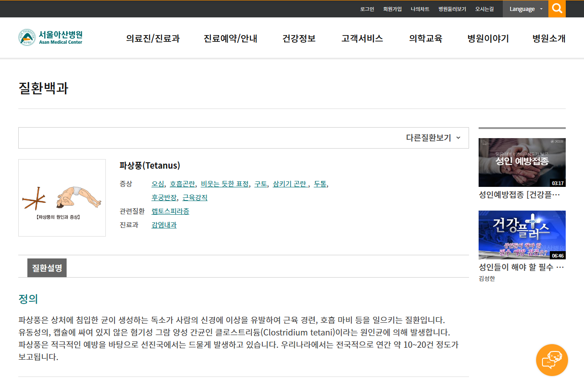Follow the 비웃는 듯한 표정 link
The width and height of the screenshot is (584, 392).
225,184
